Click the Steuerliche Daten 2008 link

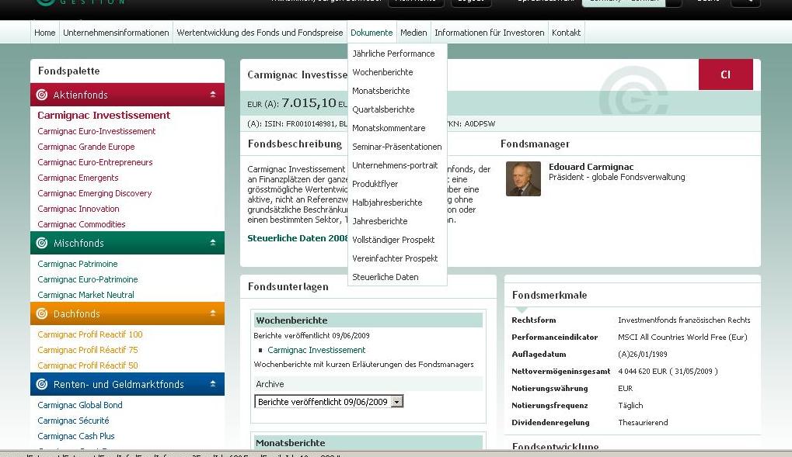click(298, 239)
